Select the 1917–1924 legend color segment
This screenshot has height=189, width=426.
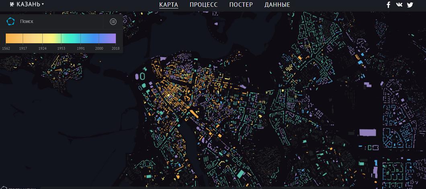[33, 38]
